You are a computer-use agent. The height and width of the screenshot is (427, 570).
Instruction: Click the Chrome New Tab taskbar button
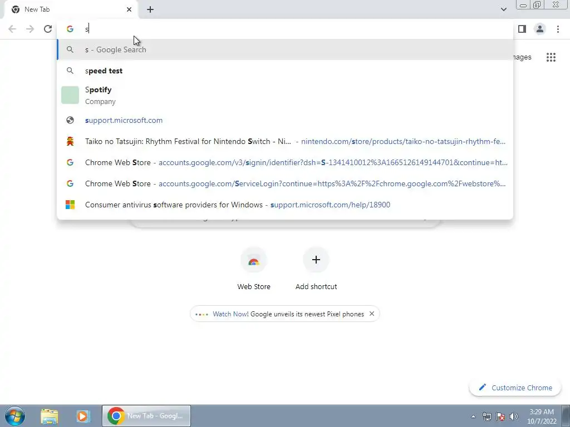146,416
